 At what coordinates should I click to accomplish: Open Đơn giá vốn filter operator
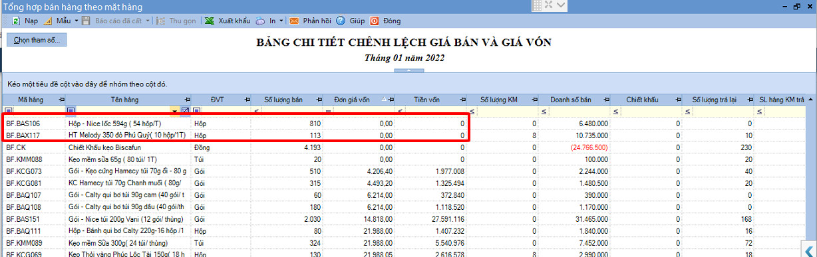click(x=328, y=110)
